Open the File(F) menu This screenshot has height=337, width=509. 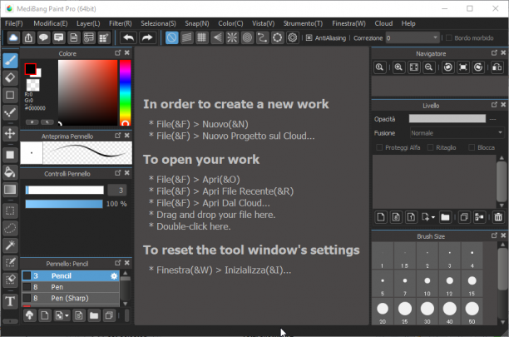14,23
